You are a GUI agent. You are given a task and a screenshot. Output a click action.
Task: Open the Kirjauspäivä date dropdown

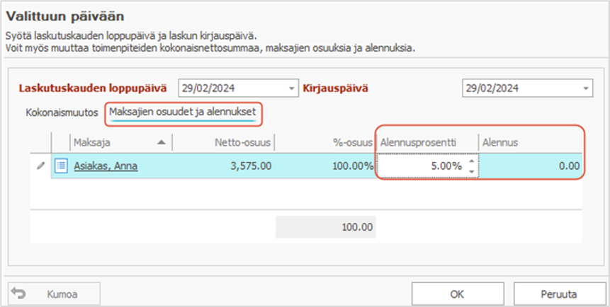(x=585, y=88)
